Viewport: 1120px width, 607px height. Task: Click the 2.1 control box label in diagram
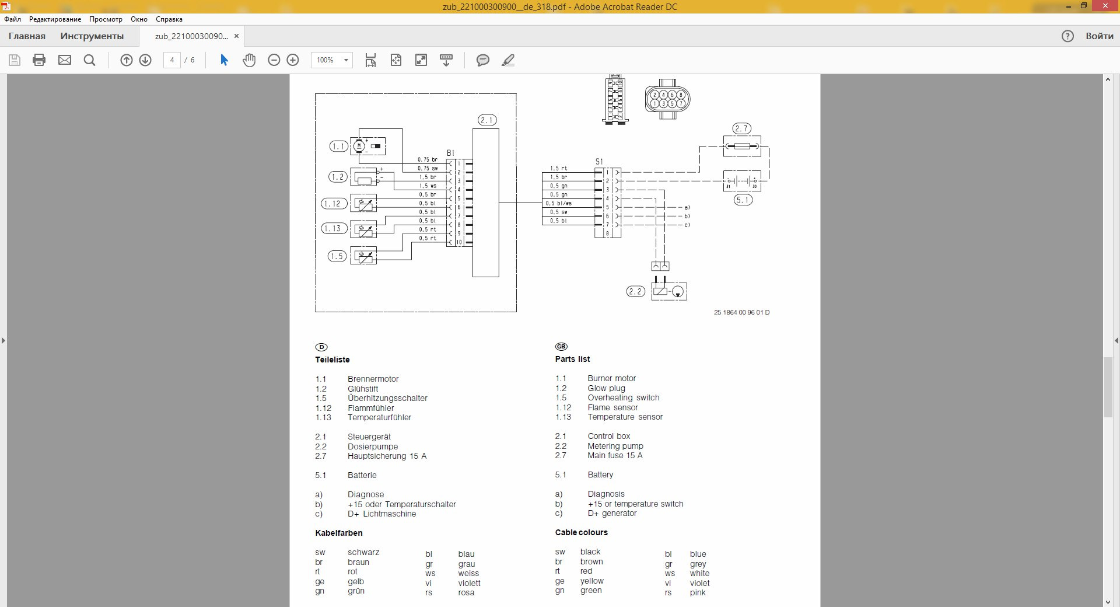(x=487, y=120)
